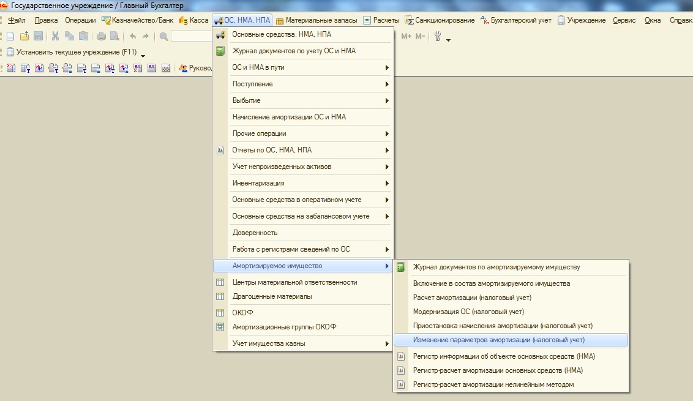Click the search input field in toolbar
Viewport: 693px width, 401px height.
(x=192, y=36)
